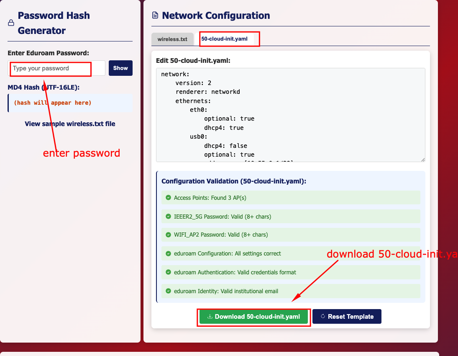The image size is (458, 356).
Task: Open the View sample wireless.txt file link
Action: (70, 124)
